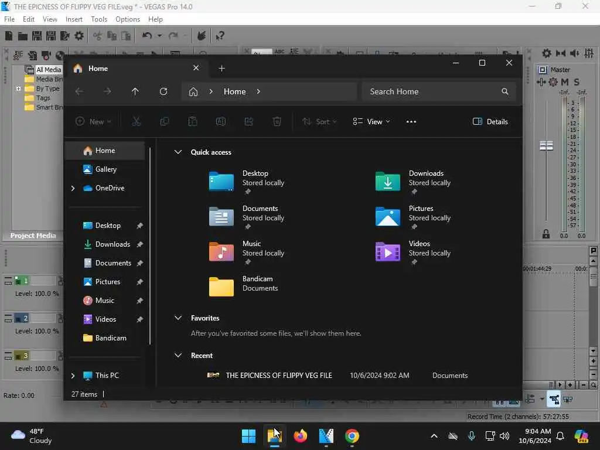Viewport: 600px width, 450px height.
Task: Open the Edit menu in VEGAS Pro
Action: pos(28,19)
